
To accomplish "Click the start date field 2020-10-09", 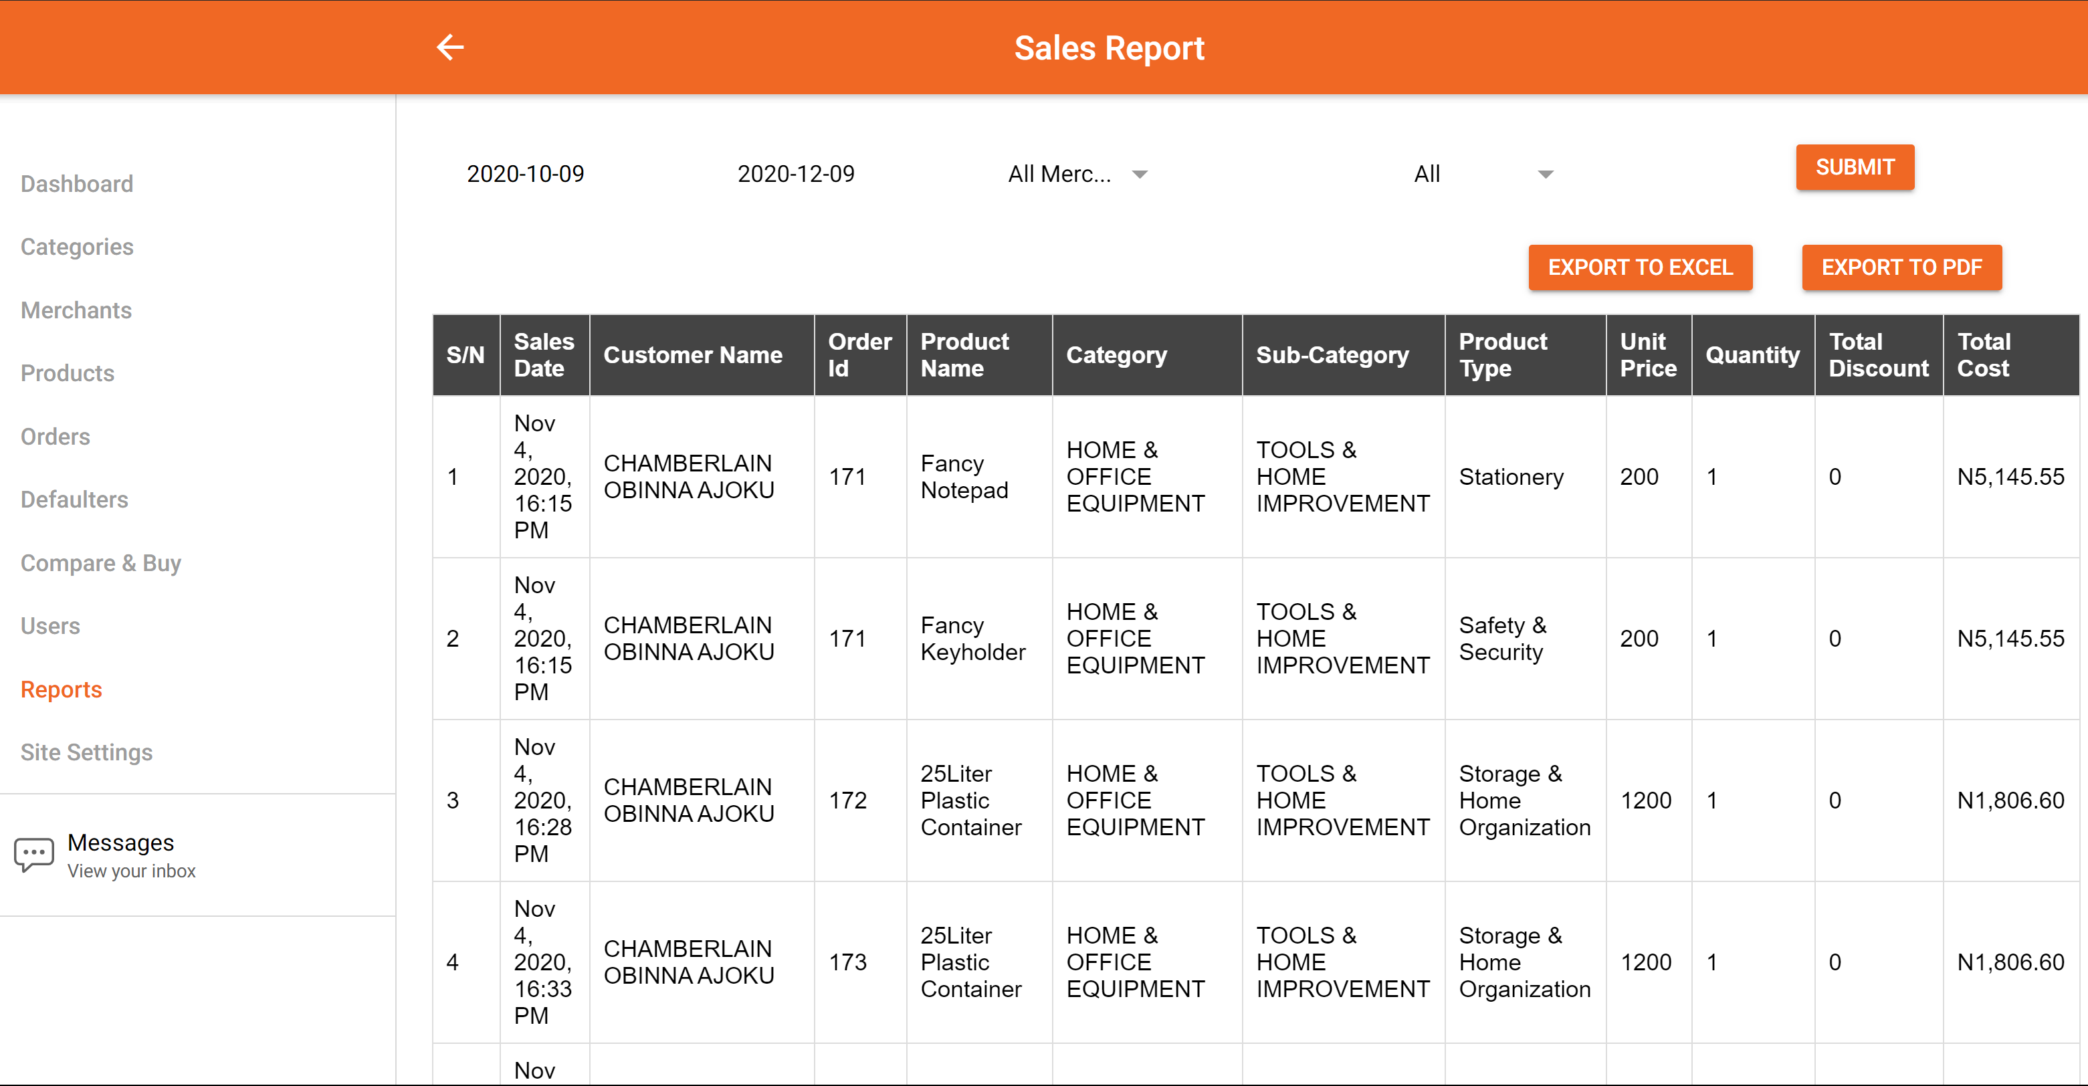I will coord(525,173).
